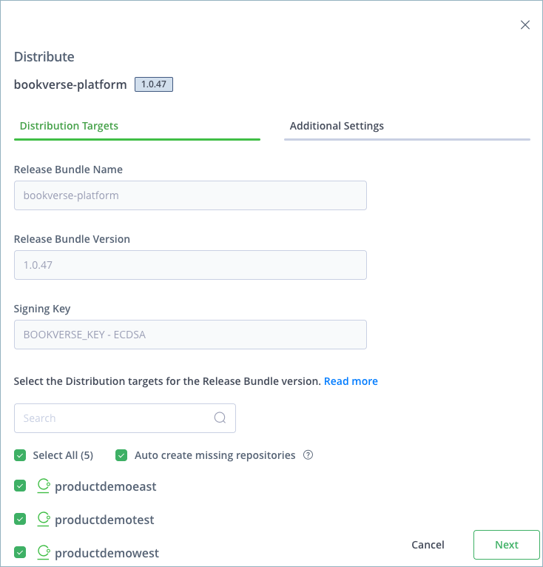Viewport: 543px width, 567px height.
Task: Click the productdemotest edge node icon
Action: tap(44, 520)
